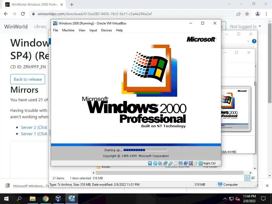The image size is (272, 204).
Task: Click the USB devices icon in VirtualBox status bar
Action: point(170,163)
